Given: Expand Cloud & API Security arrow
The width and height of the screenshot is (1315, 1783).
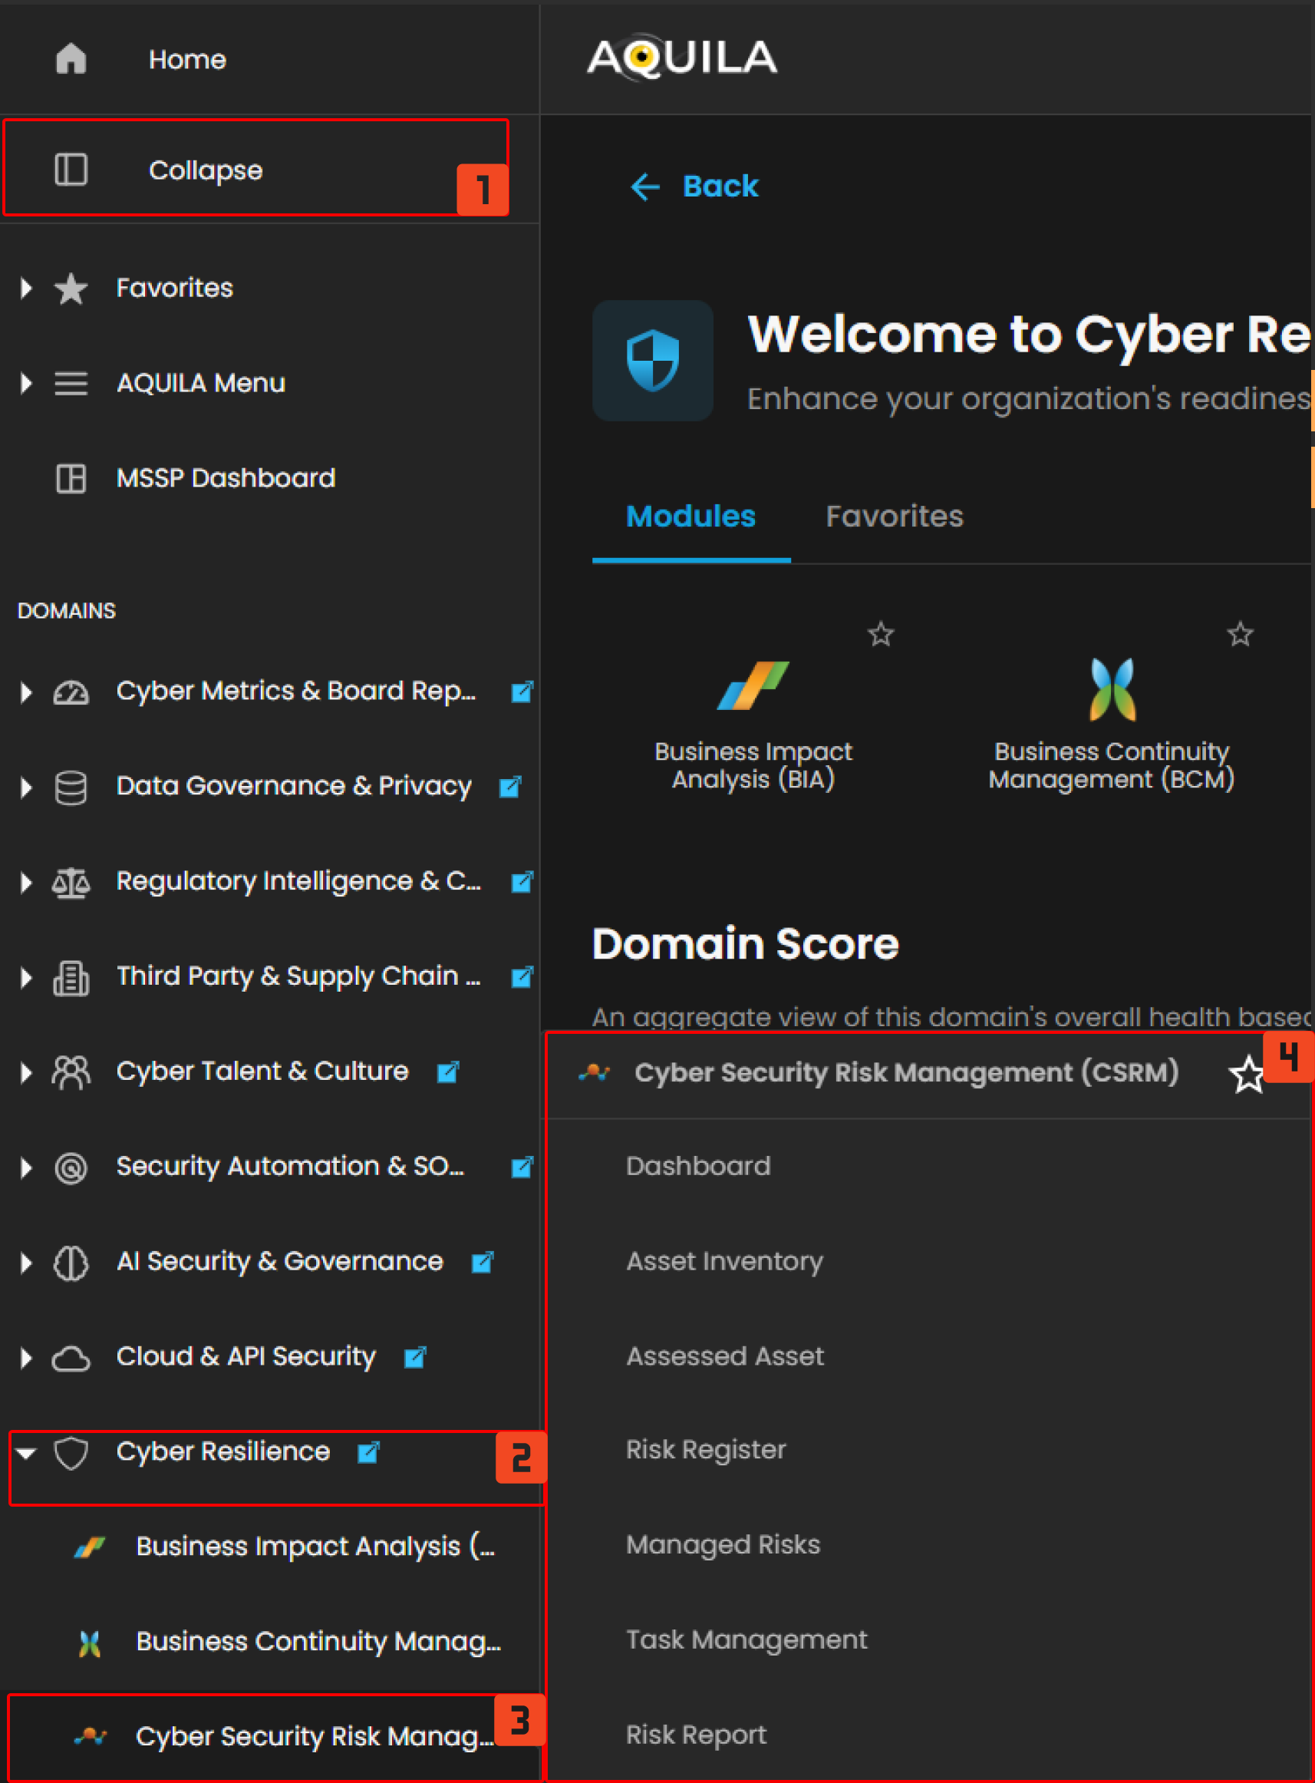Looking at the screenshot, I should pyautogui.click(x=26, y=1358).
